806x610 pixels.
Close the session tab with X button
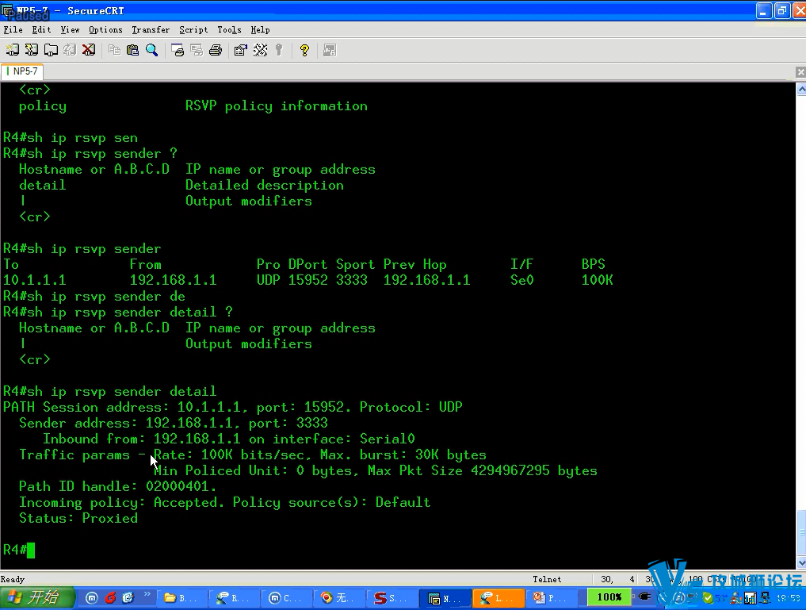click(800, 72)
